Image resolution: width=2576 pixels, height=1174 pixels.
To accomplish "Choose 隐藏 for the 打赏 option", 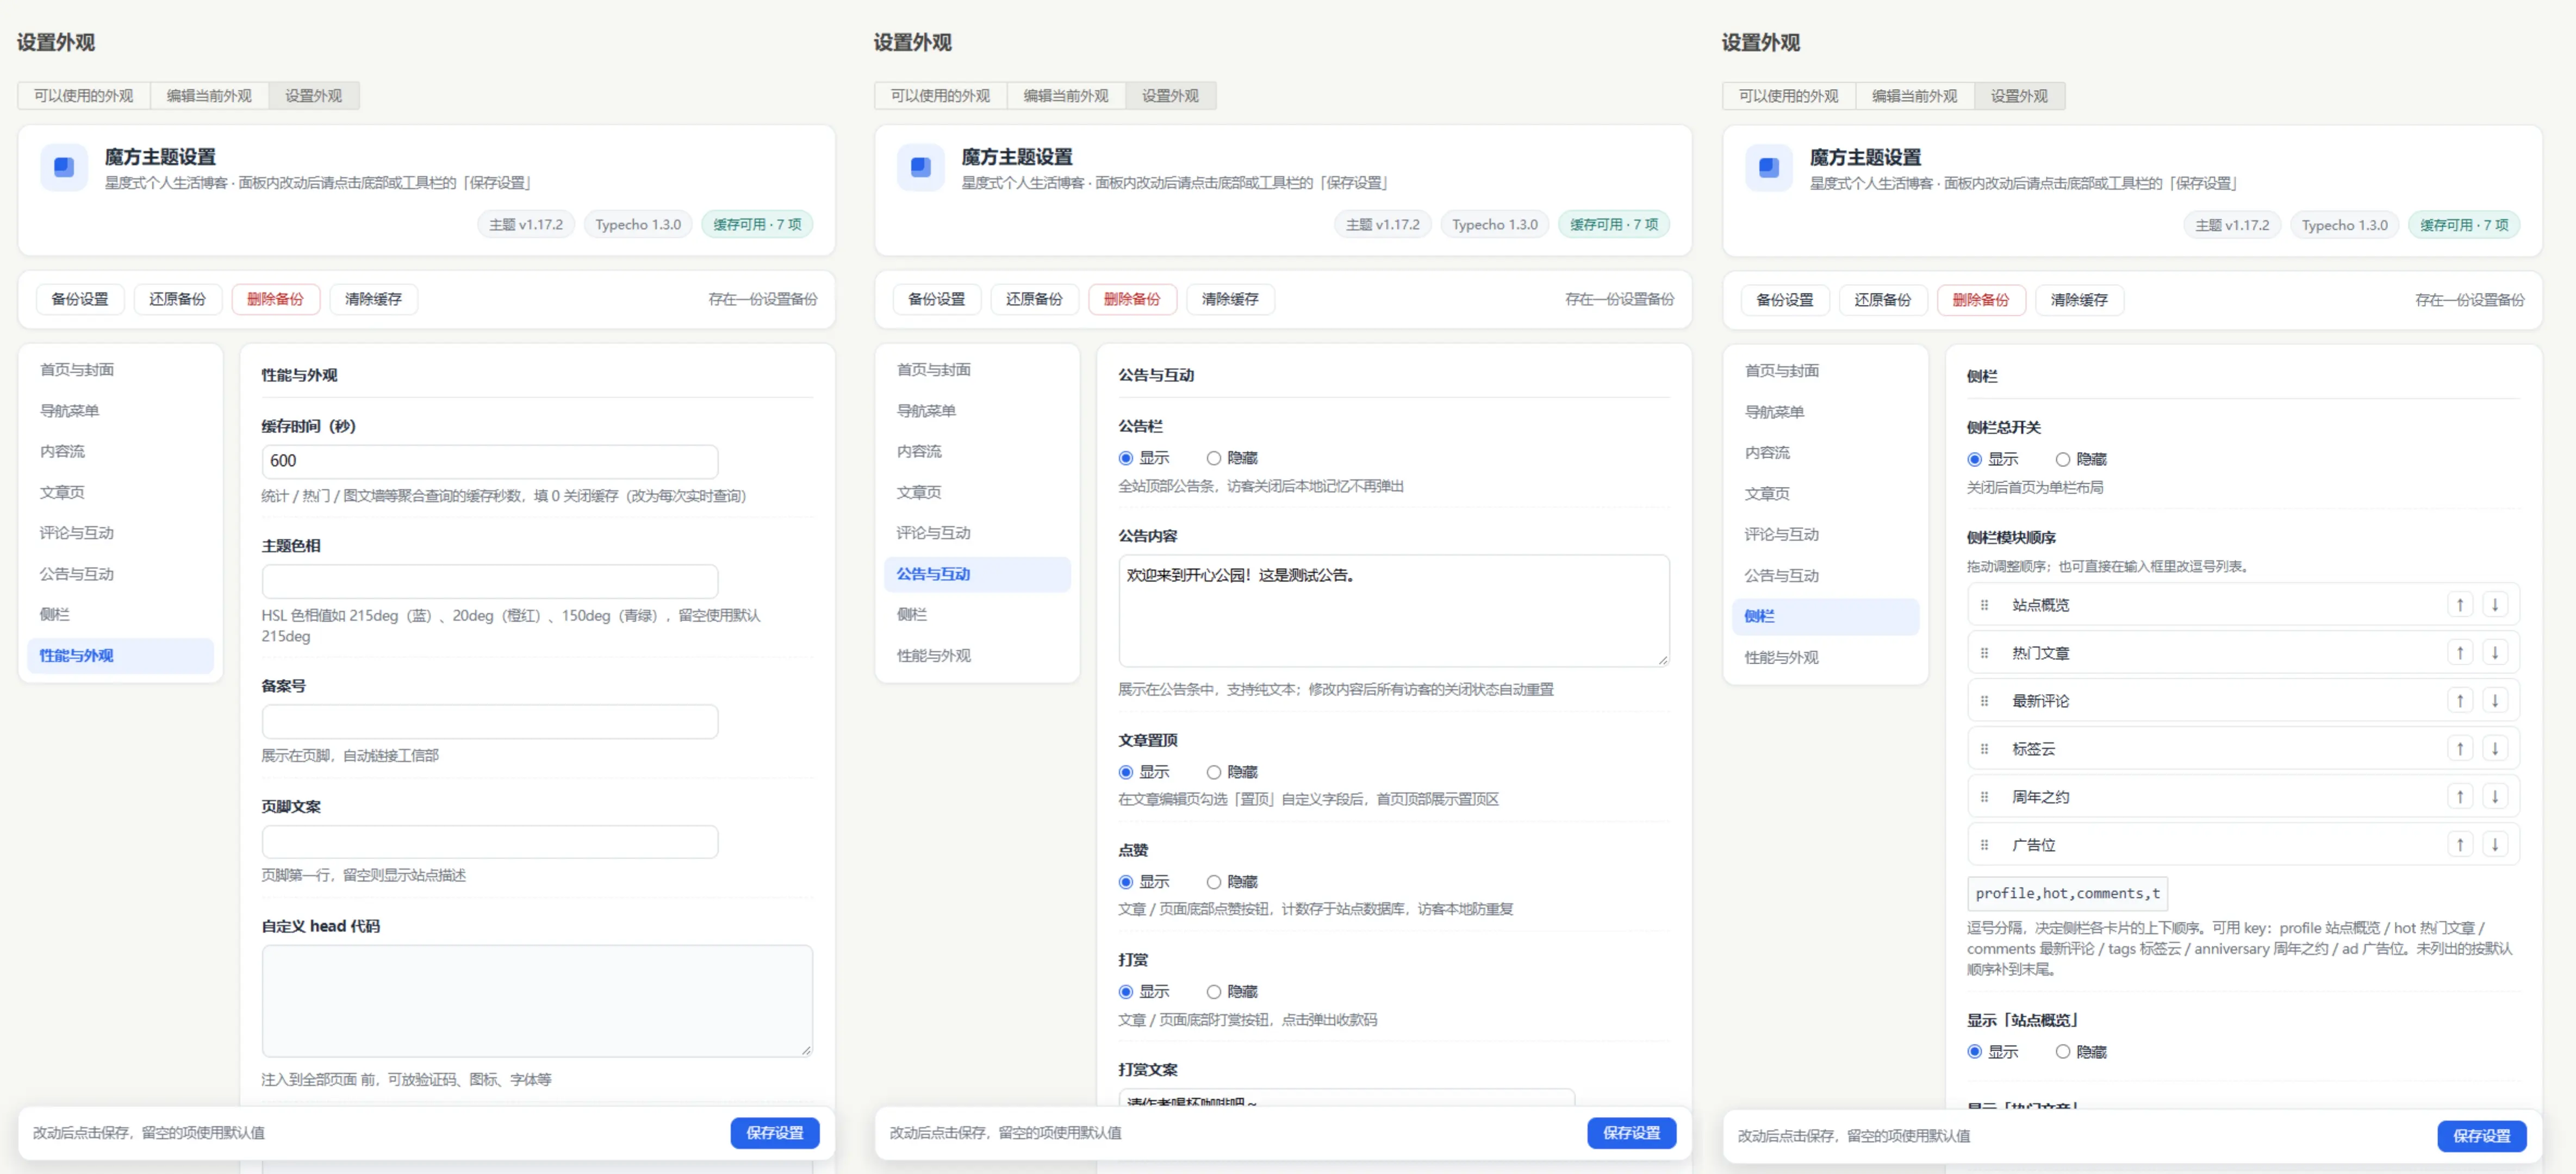I will coord(1213,992).
